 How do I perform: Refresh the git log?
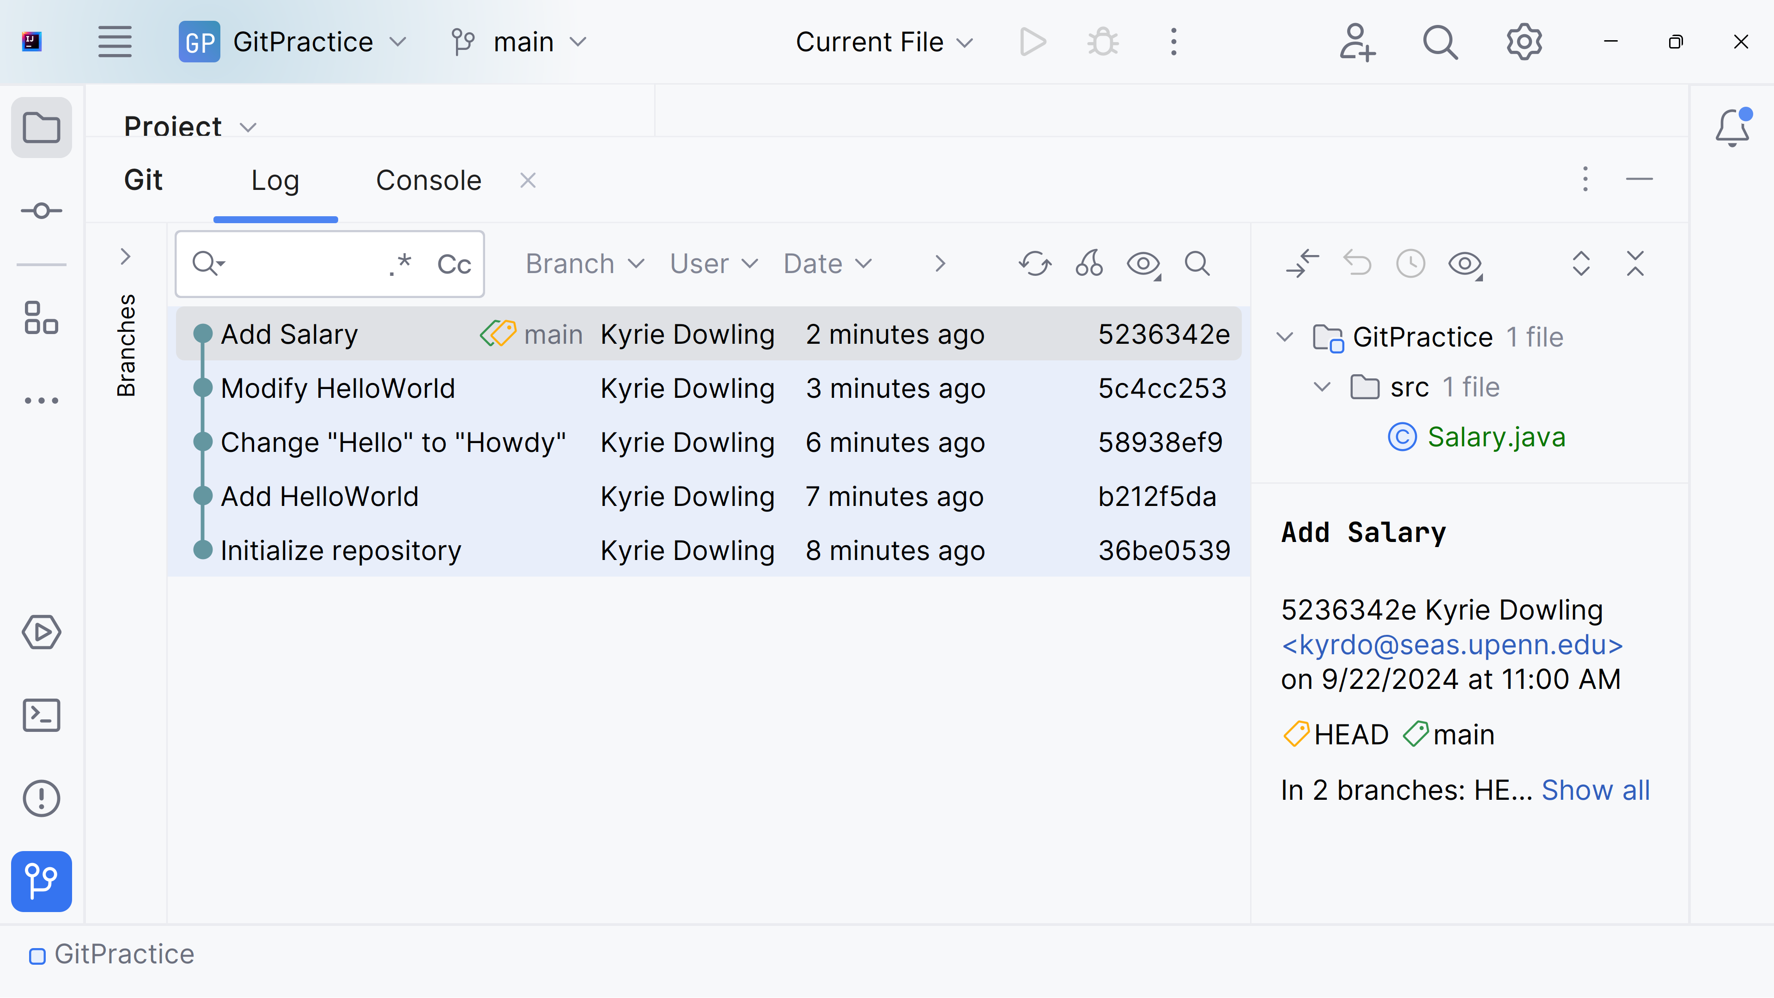coord(1034,264)
